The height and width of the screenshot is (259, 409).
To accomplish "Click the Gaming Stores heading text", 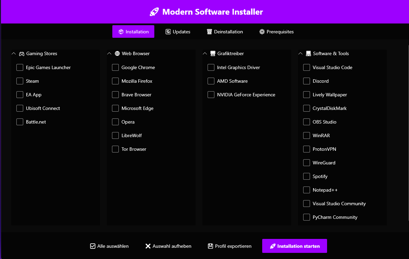I will point(42,53).
